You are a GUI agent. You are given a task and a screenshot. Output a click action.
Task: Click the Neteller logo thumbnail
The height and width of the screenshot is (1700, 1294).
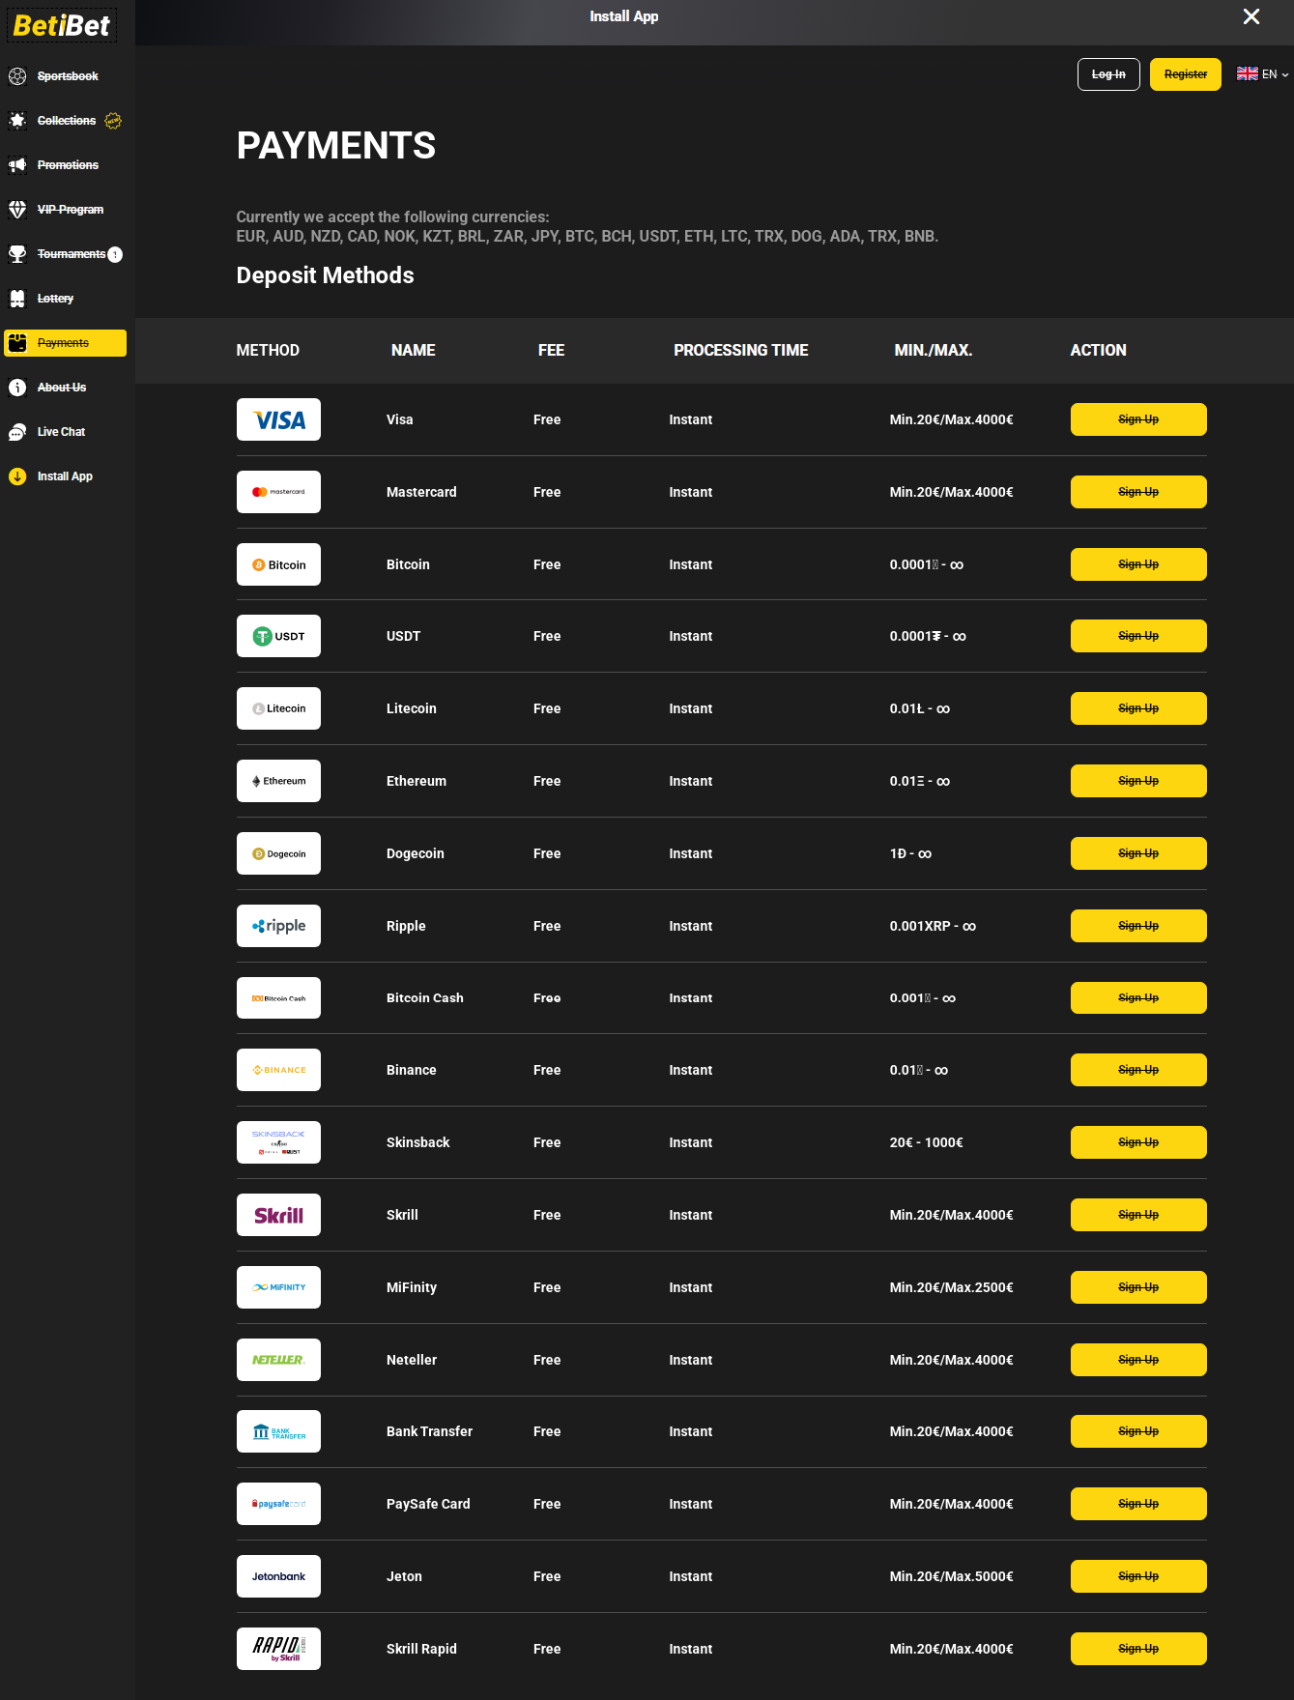[278, 1360]
